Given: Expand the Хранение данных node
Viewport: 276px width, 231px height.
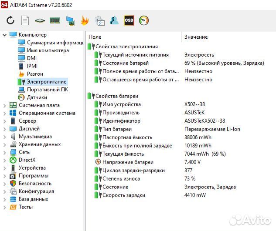Looking at the screenshot, I should (5, 144).
